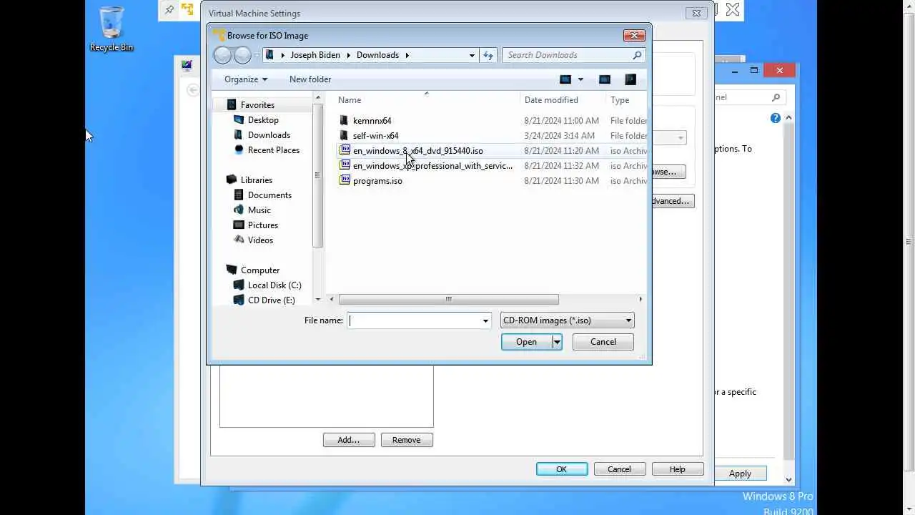Open Recycle Bin on the desktop
The image size is (915, 515).
[112, 29]
